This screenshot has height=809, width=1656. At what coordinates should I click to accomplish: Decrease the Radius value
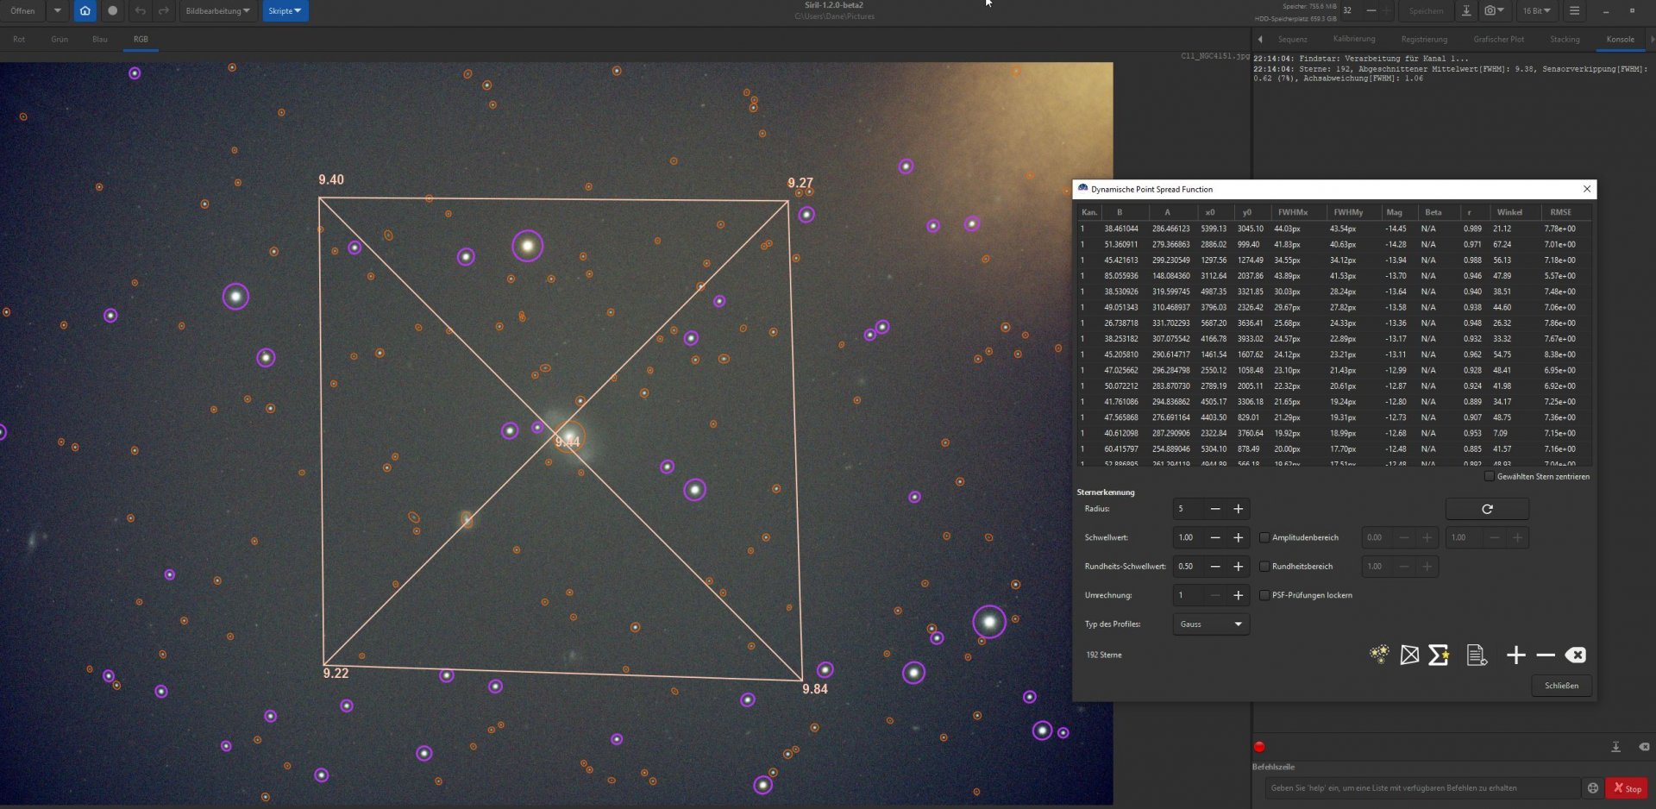click(x=1215, y=509)
